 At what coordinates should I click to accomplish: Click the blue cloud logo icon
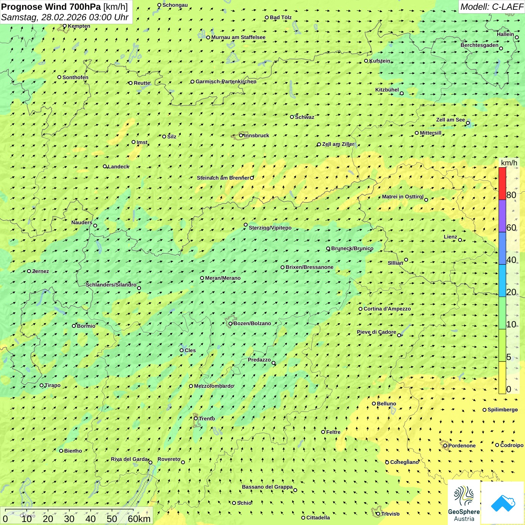pos(503,503)
